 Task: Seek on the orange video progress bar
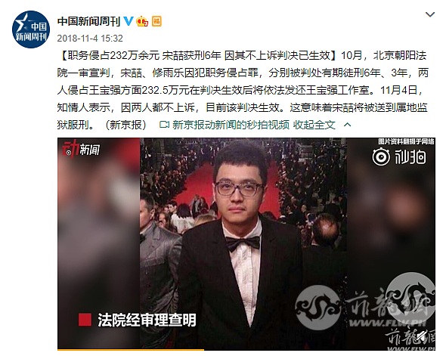pos(131,350)
